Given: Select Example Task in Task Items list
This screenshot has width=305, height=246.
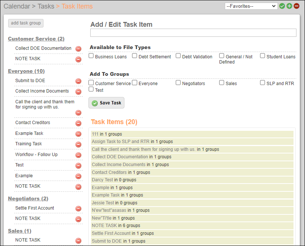Looking at the screenshot, I should (x=192, y=195).
